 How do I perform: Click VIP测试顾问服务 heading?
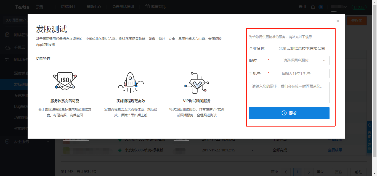coord(197,101)
